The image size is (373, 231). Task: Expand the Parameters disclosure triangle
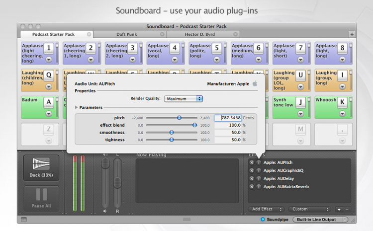[x=77, y=107]
